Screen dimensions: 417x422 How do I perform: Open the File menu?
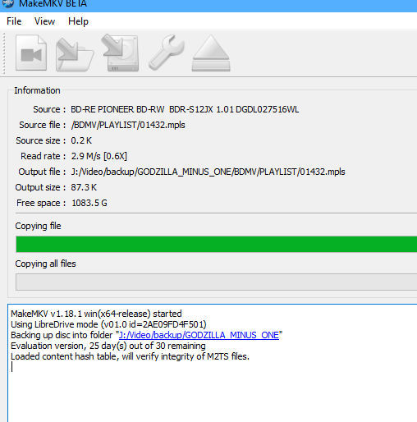[x=14, y=21]
